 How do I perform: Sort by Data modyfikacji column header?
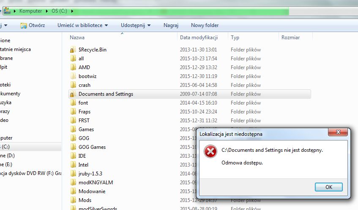(198, 38)
